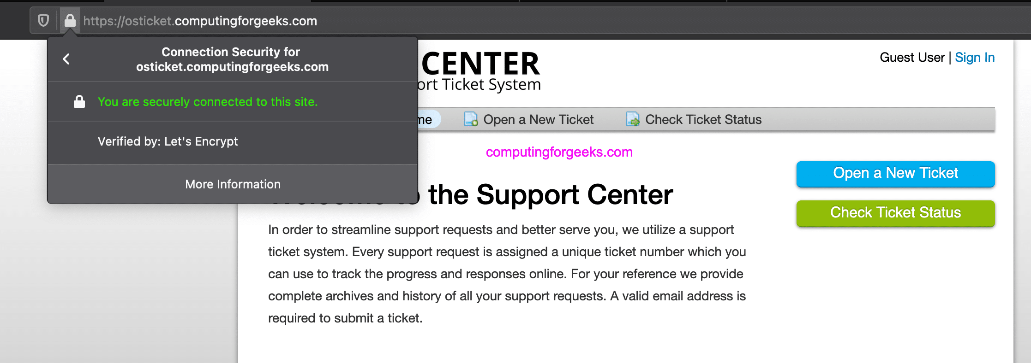Click the tracking protection shield icon
This screenshot has height=363, width=1031.
click(43, 21)
